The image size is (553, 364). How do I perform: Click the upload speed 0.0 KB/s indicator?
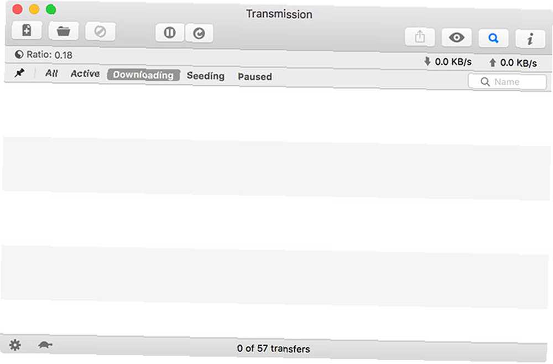(x=513, y=63)
